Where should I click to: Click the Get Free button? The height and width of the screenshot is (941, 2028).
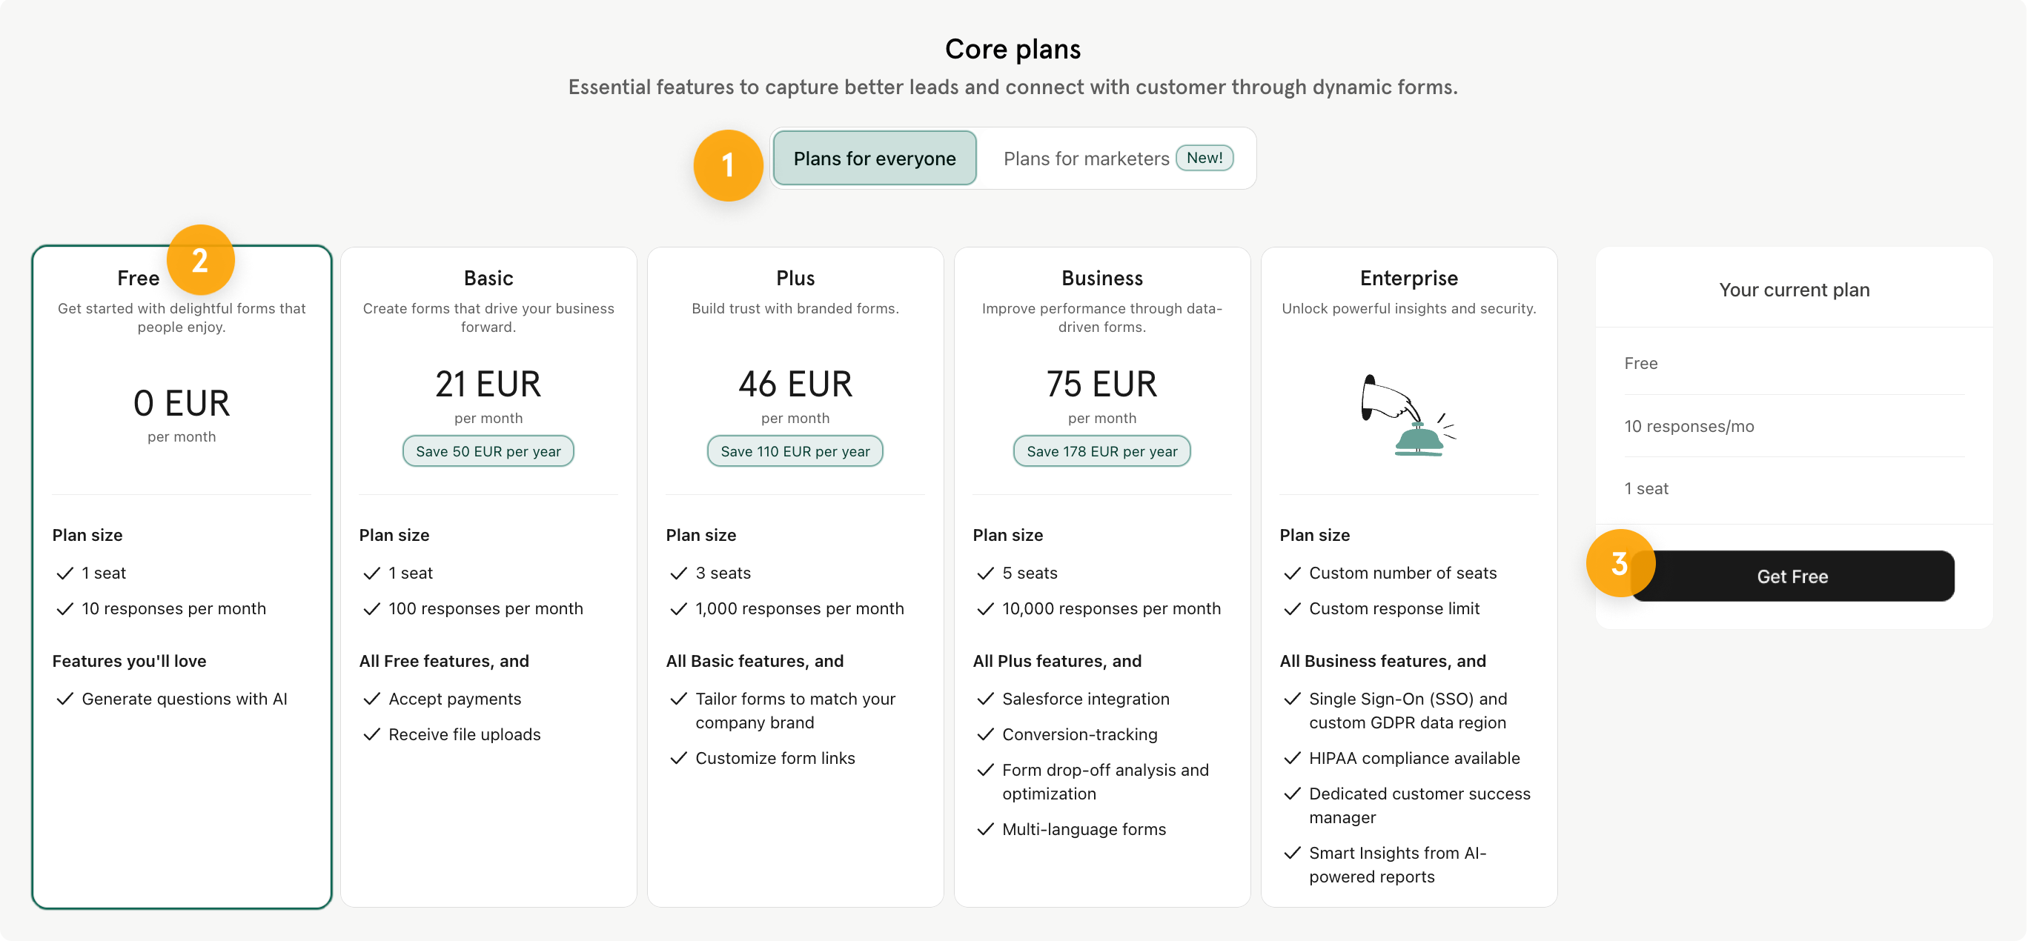click(x=1792, y=576)
